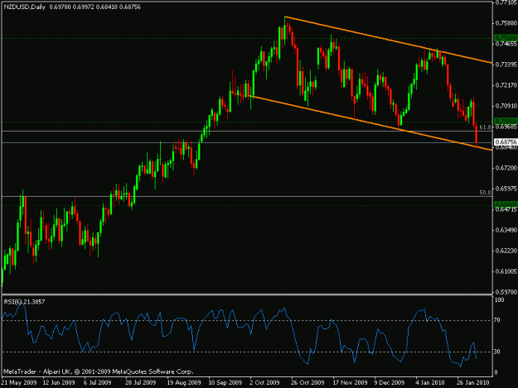This screenshot has width=518, height=388.
Task: Select the upper orange channel trendline
Action: 389,40
